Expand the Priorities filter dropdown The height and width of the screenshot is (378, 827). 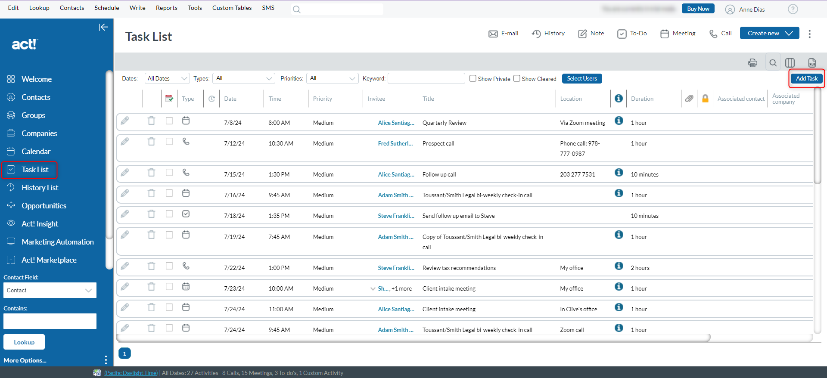[332, 78]
